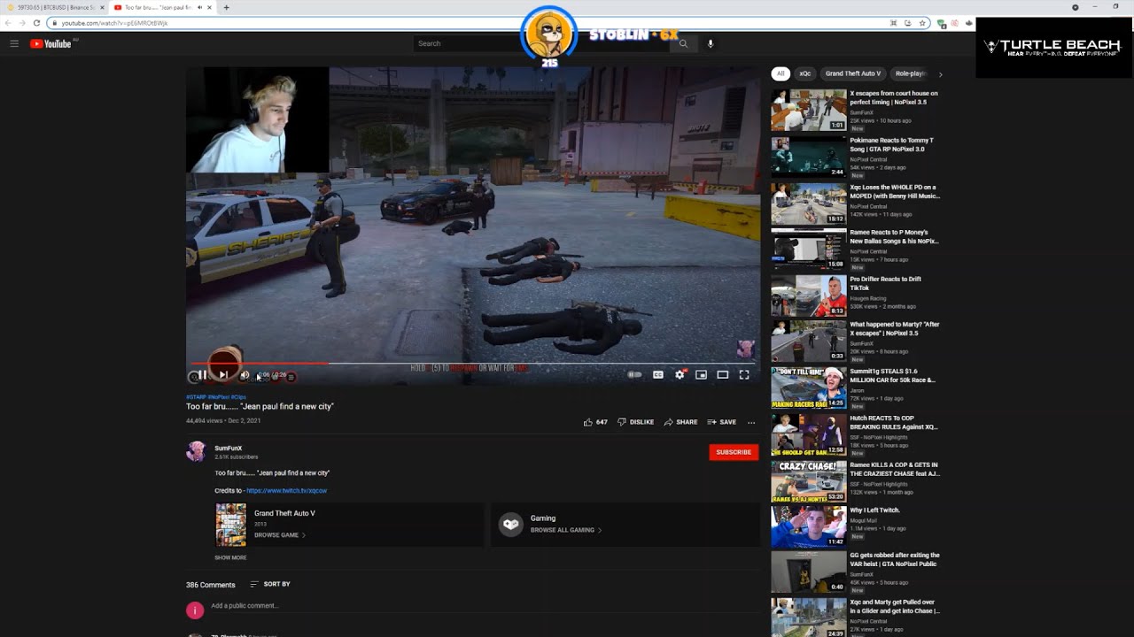Open the player settings gear
The width and height of the screenshot is (1134, 637).
680,375
